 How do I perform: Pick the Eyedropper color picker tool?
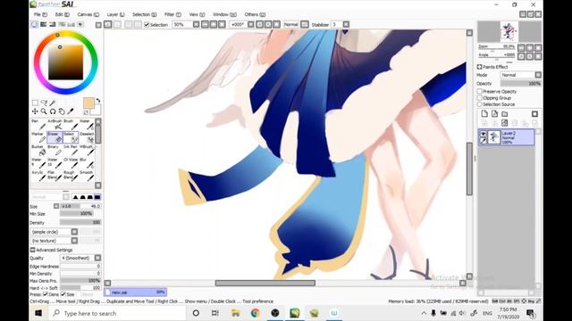tap(71, 111)
